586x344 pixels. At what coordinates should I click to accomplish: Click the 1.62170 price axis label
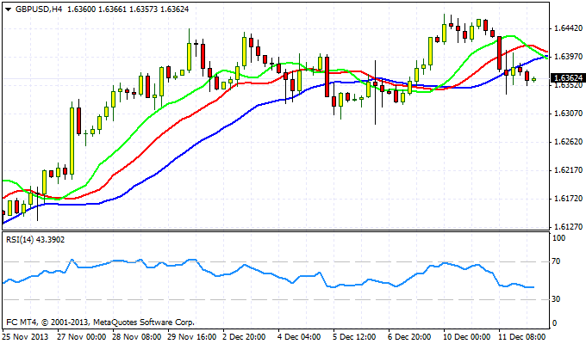coord(569,170)
